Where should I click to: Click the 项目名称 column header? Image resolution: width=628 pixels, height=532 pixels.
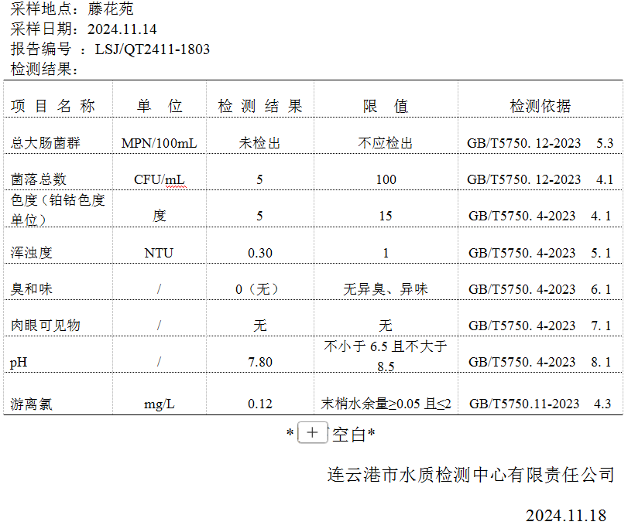53,107
